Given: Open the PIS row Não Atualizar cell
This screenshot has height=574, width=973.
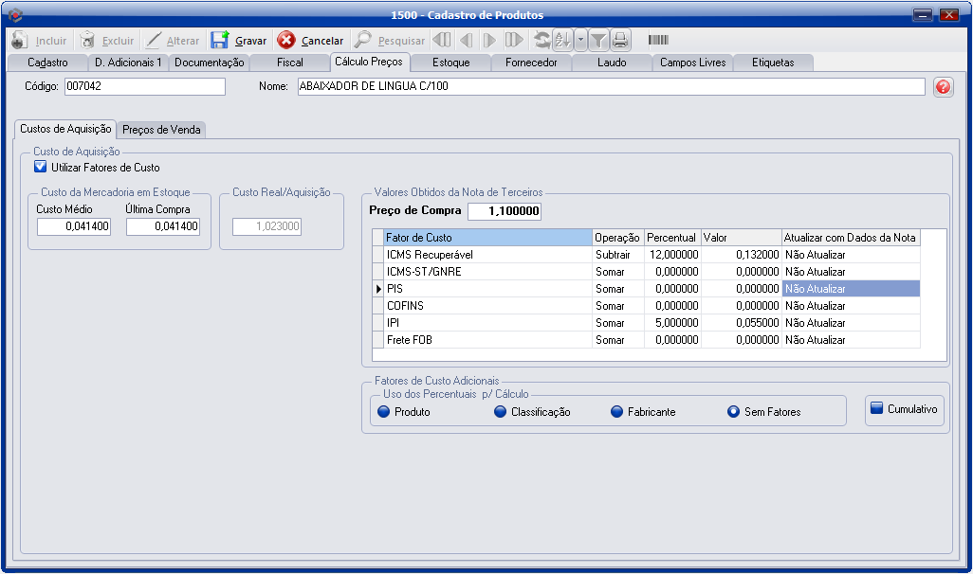Looking at the screenshot, I should [850, 289].
